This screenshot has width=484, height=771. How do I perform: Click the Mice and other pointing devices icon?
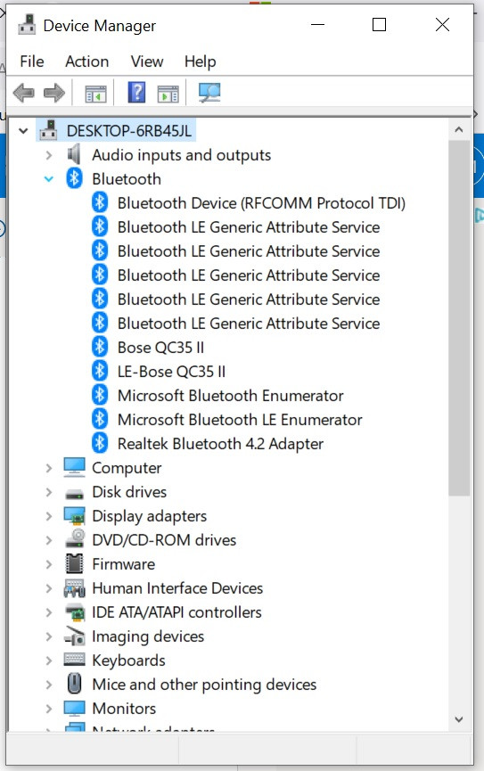click(x=74, y=684)
